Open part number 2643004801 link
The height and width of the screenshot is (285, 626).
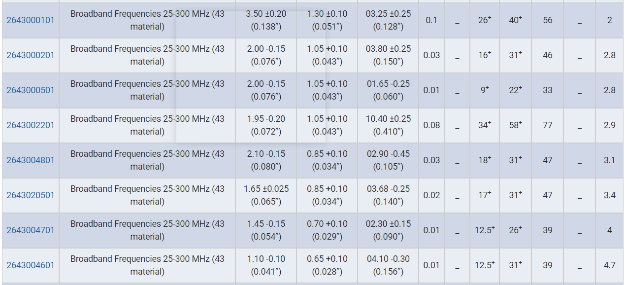point(31,160)
